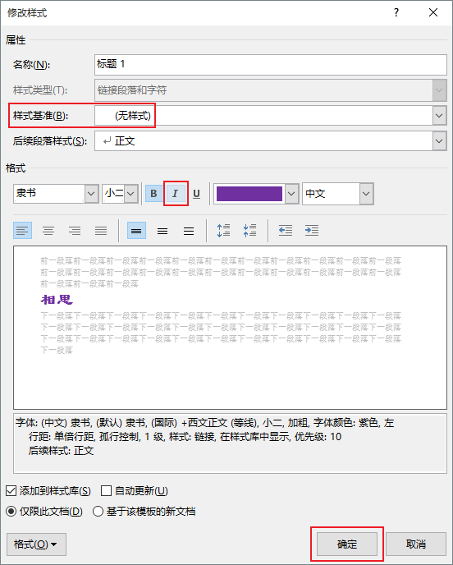
Task: Toggle bold formatting button
Action: pyautogui.click(x=153, y=194)
